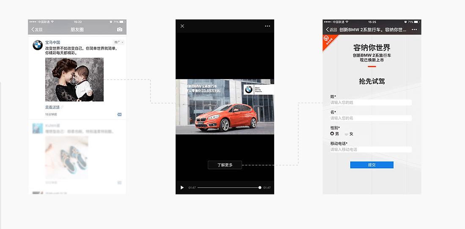Close the video player with X icon
This screenshot has width=465, height=229.
tap(182, 26)
